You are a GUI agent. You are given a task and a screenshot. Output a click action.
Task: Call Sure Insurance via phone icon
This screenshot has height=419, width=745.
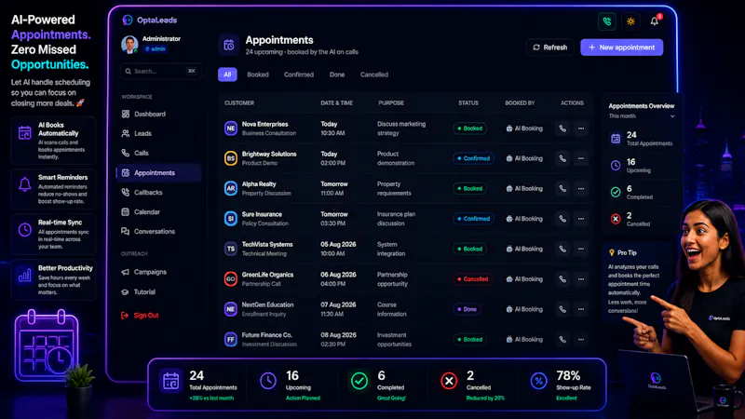coord(562,219)
